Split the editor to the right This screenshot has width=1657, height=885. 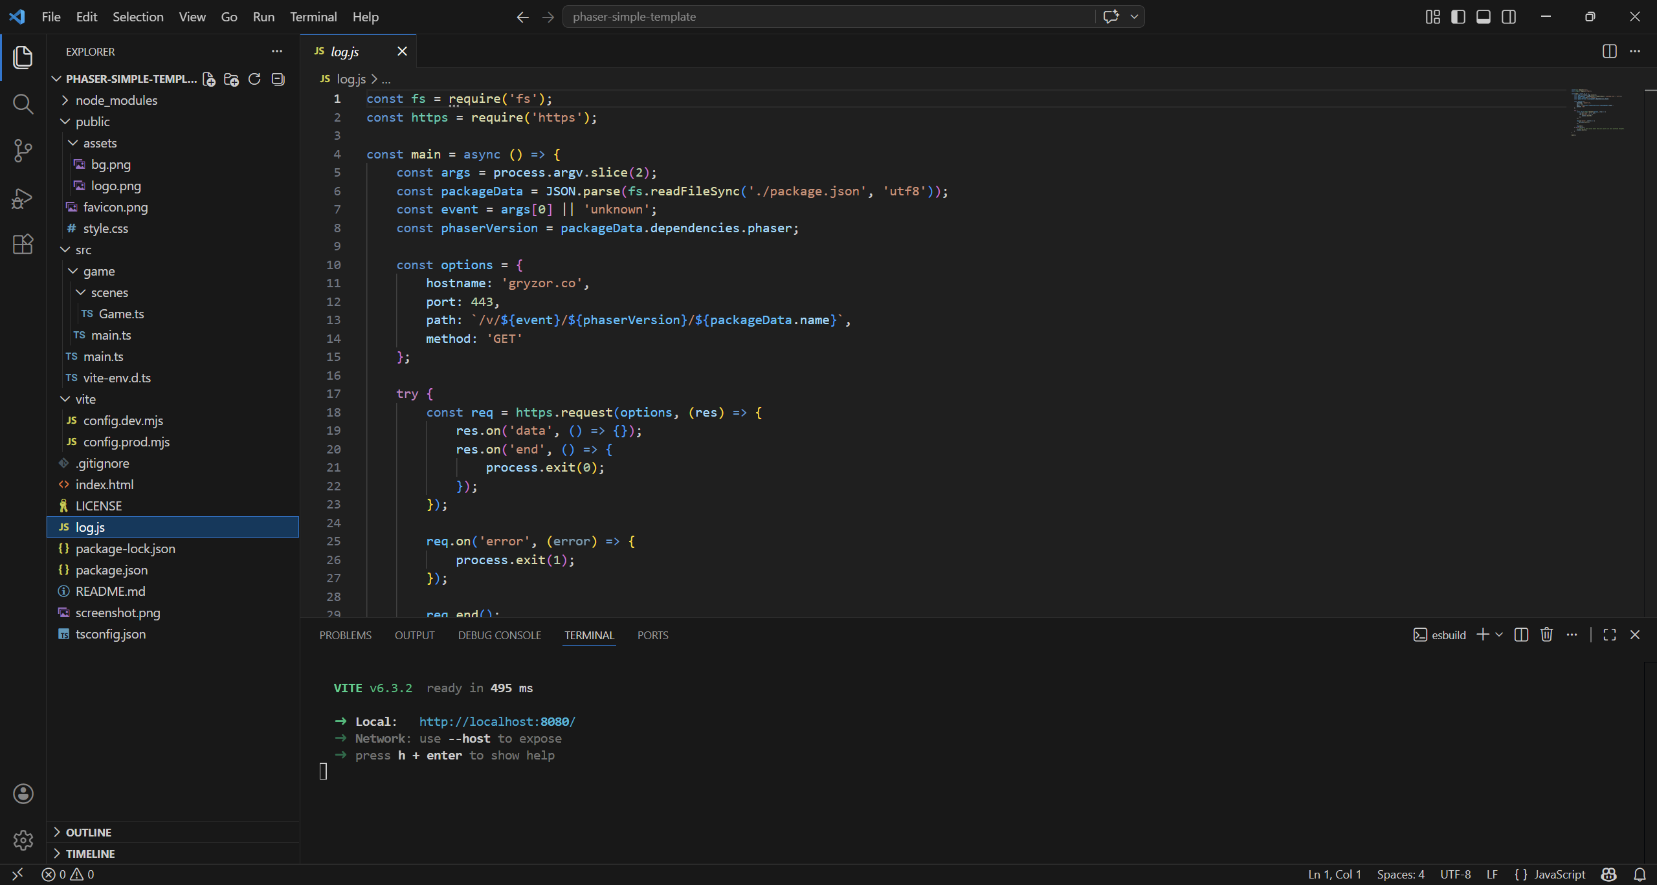click(1609, 51)
